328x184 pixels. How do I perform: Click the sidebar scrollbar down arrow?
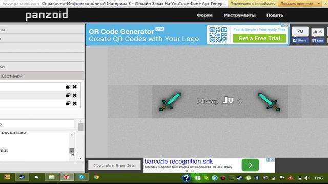click(81, 158)
